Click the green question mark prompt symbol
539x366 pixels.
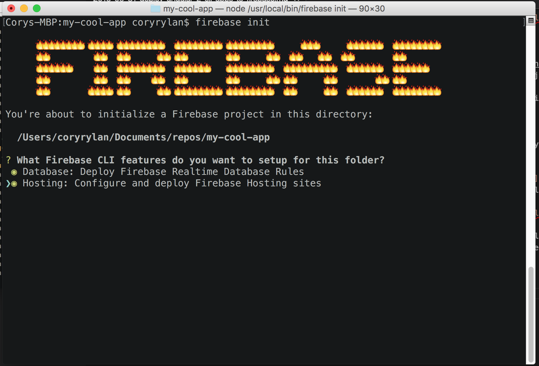8,160
